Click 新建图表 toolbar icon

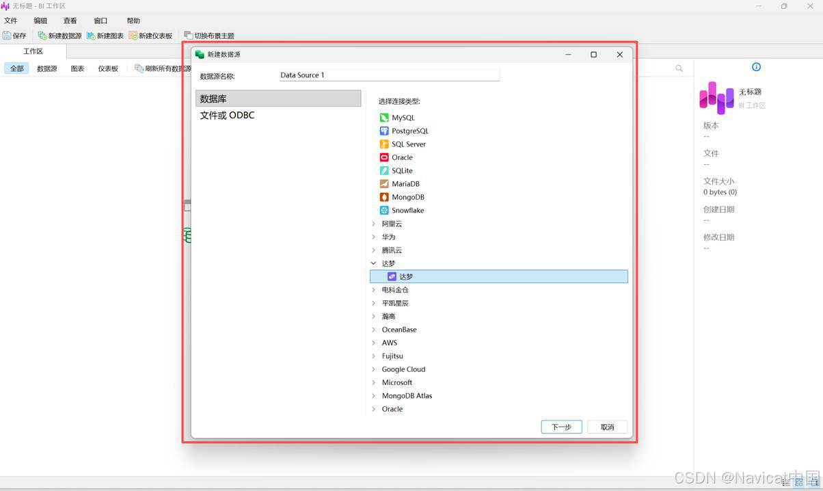coord(105,36)
